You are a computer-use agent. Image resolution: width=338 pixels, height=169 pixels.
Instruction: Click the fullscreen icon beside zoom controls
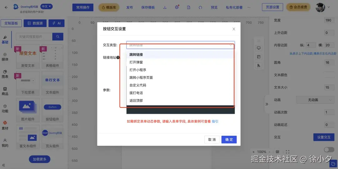click(287, 152)
